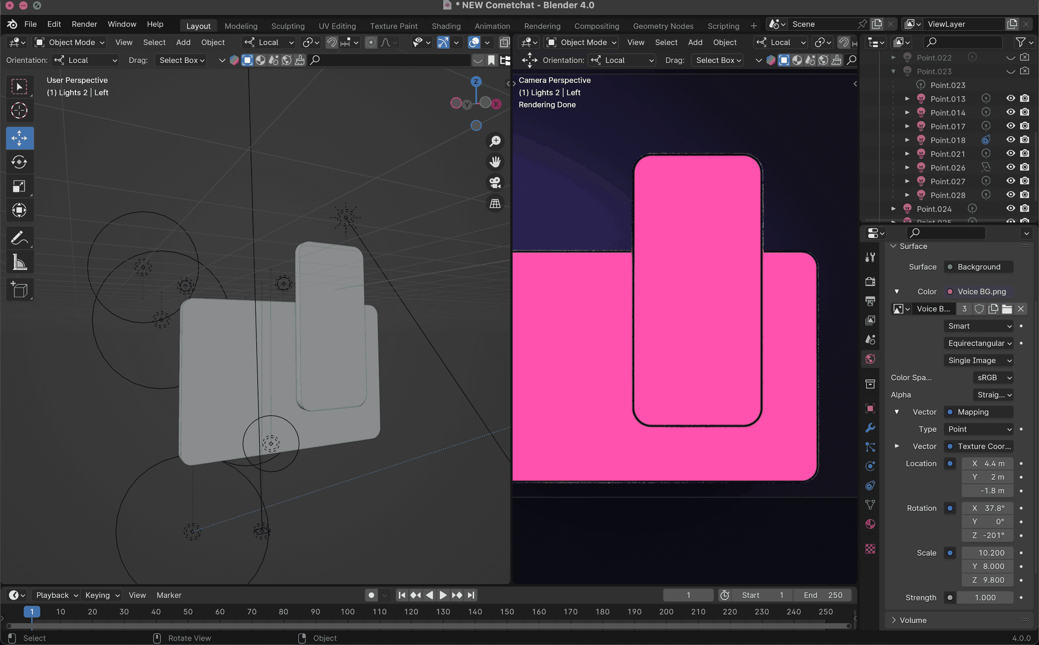
Task: Open the Modifiers wrench properties tab
Action: (870, 428)
